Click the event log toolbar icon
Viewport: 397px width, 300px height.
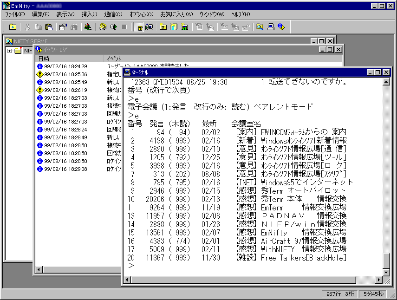281,27
